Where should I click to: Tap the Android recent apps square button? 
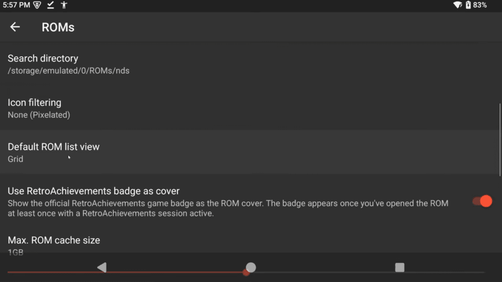[400, 267]
